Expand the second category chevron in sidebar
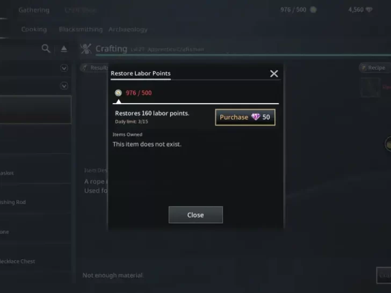The height and width of the screenshot is (293, 391). click(64, 86)
